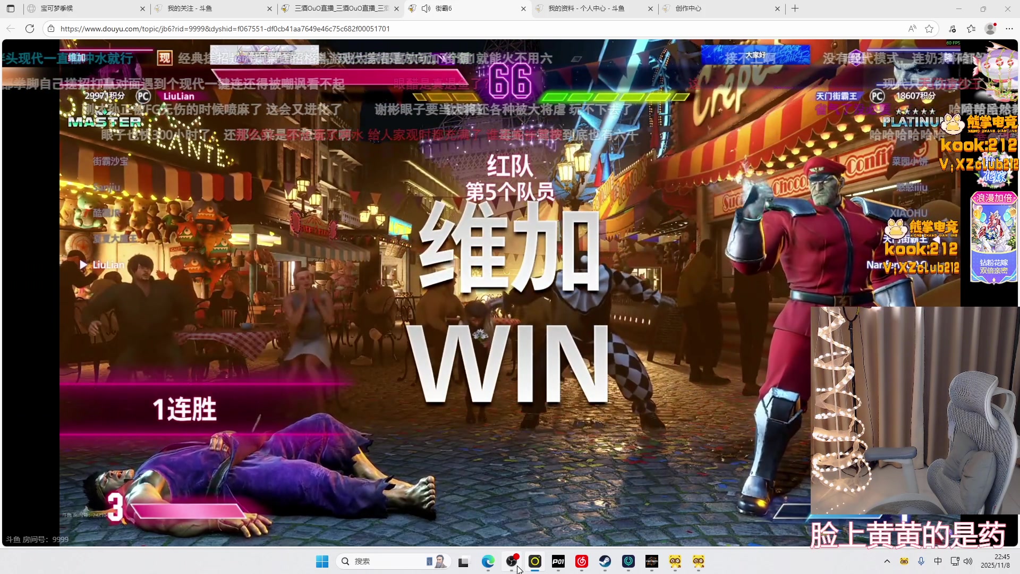Launch OBS Studio from the taskbar

pyautogui.click(x=512, y=562)
